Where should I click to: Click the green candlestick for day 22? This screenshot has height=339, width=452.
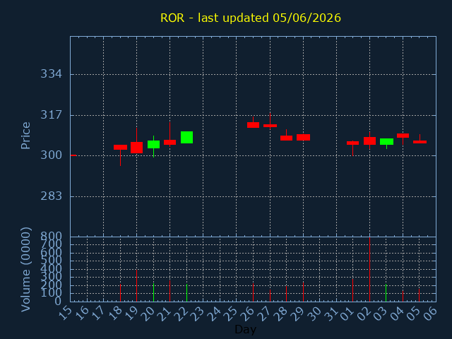point(186,137)
